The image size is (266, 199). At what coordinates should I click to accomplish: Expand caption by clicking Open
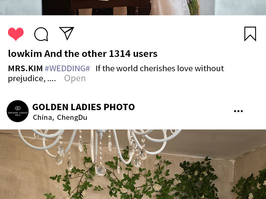tap(75, 79)
